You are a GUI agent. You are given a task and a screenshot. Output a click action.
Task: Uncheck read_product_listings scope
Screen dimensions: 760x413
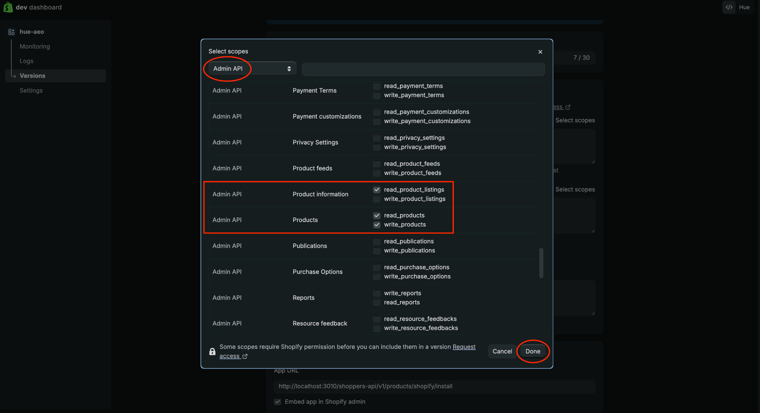[x=377, y=190]
